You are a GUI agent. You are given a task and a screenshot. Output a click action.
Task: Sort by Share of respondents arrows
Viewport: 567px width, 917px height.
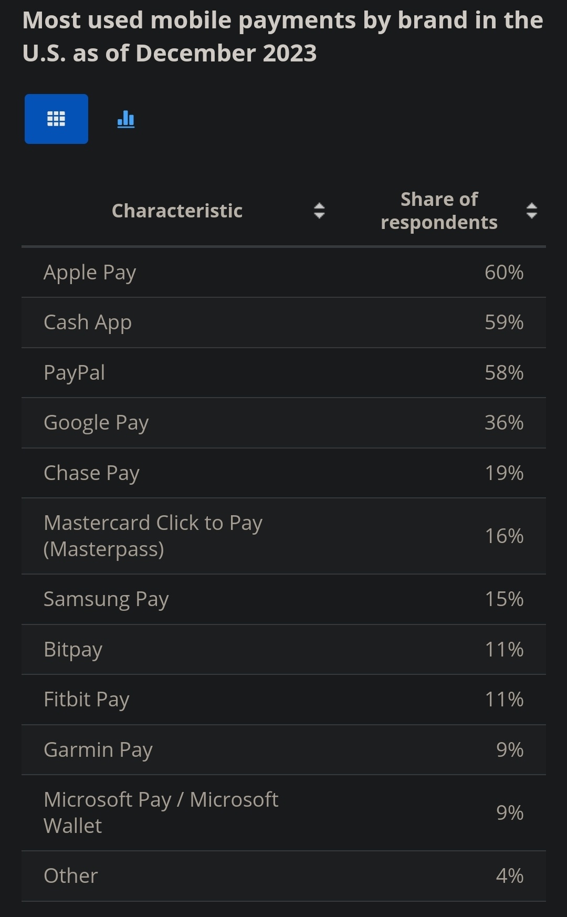(x=531, y=211)
